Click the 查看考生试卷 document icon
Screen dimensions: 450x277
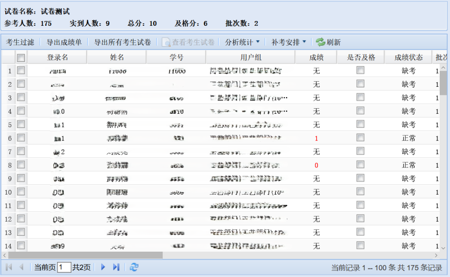click(x=166, y=42)
